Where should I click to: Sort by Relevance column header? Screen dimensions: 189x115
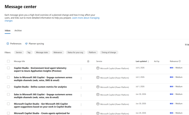174,61
